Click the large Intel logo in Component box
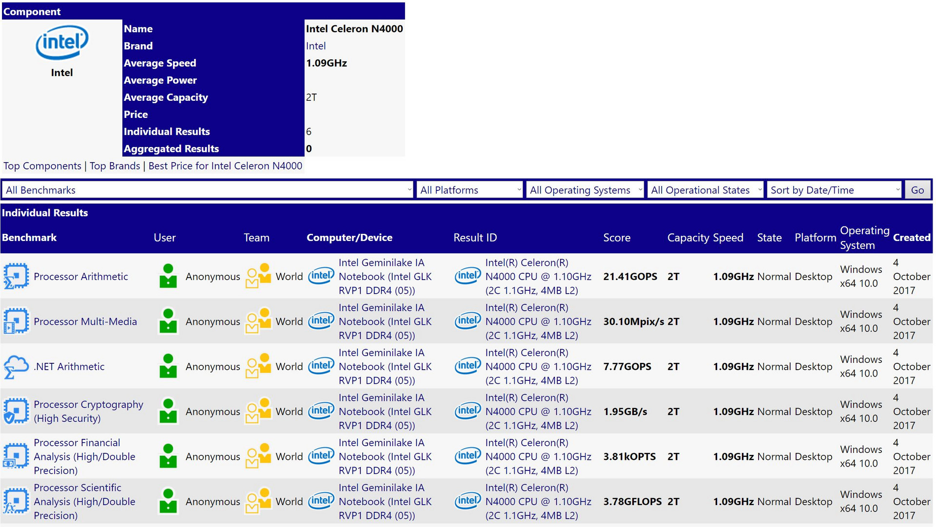The width and height of the screenshot is (936, 527). click(62, 42)
